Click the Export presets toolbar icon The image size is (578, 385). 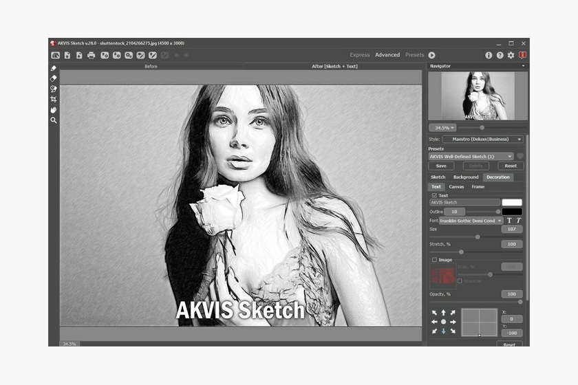[116, 55]
